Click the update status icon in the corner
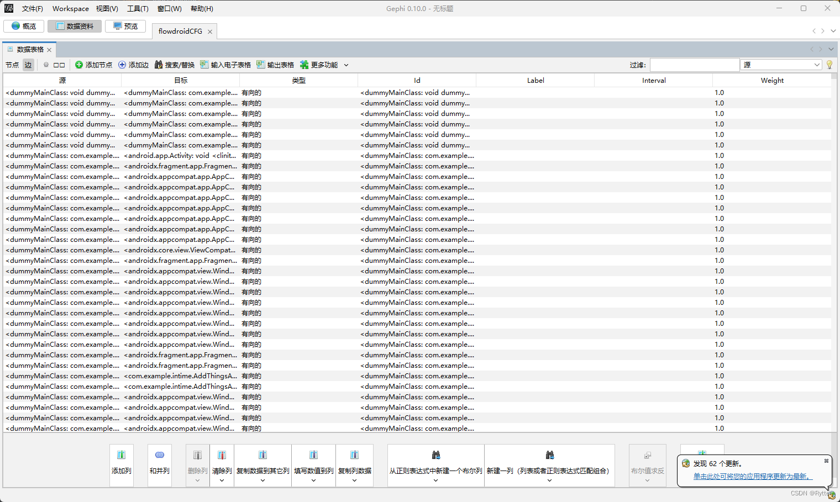This screenshot has height=502, width=840. pyautogui.click(x=831, y=495)
